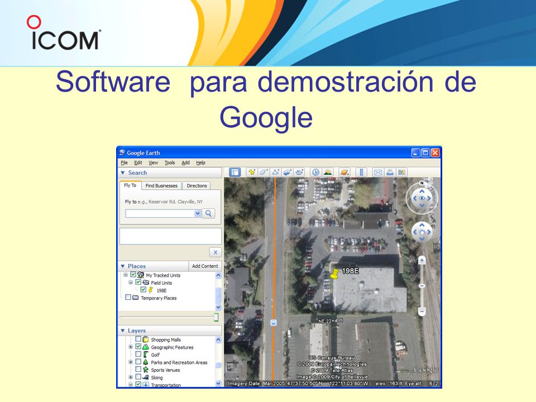
Task: Open the Edit menu
Action: click(x=138, y=162)
